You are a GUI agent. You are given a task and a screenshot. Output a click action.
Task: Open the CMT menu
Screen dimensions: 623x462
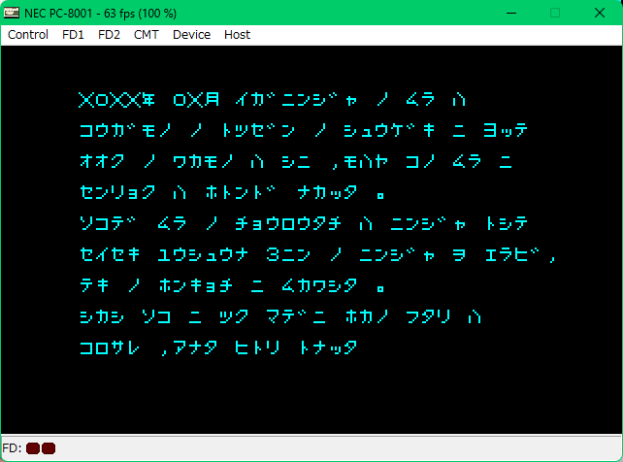147,35
